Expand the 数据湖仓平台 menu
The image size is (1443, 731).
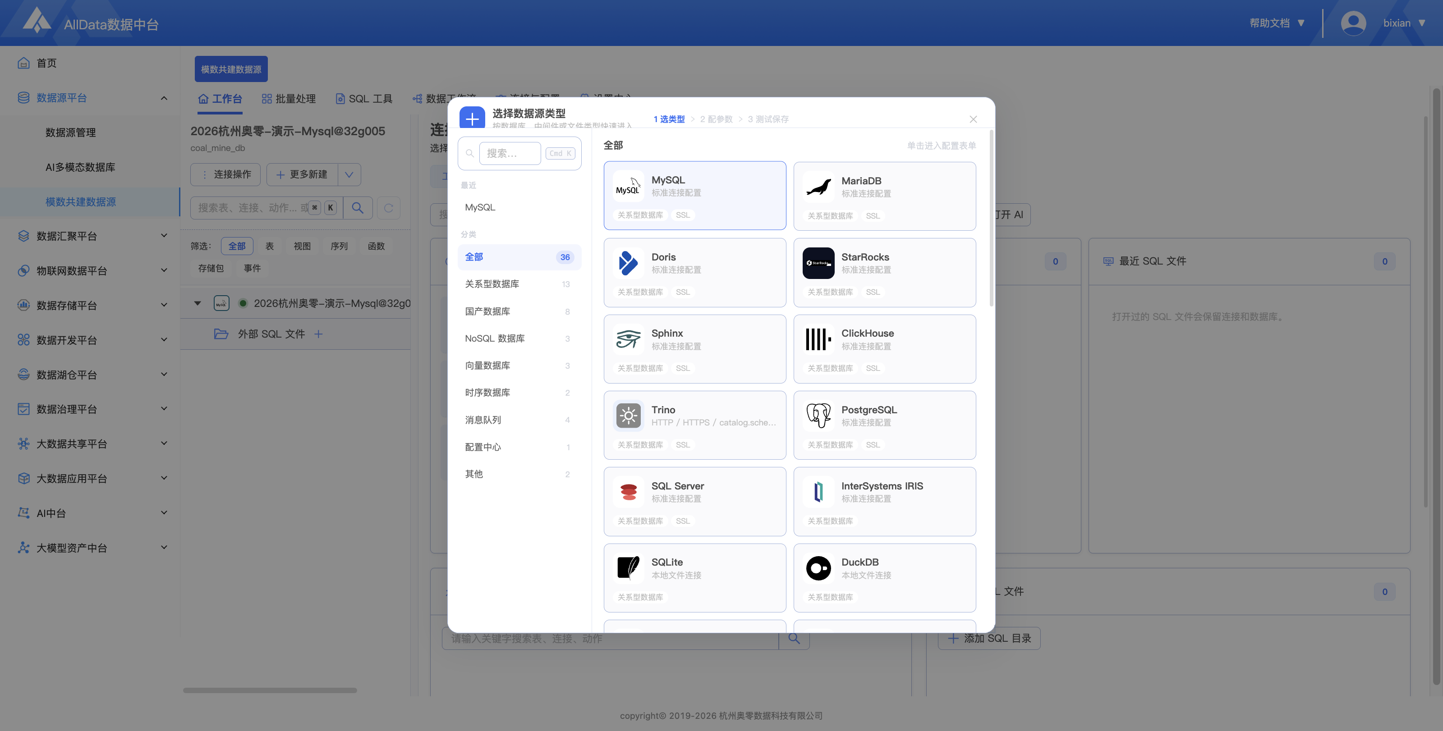pyautogui.click(x=164, y=375)
